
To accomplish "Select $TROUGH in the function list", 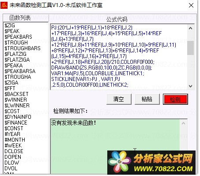I will (16, 43).
